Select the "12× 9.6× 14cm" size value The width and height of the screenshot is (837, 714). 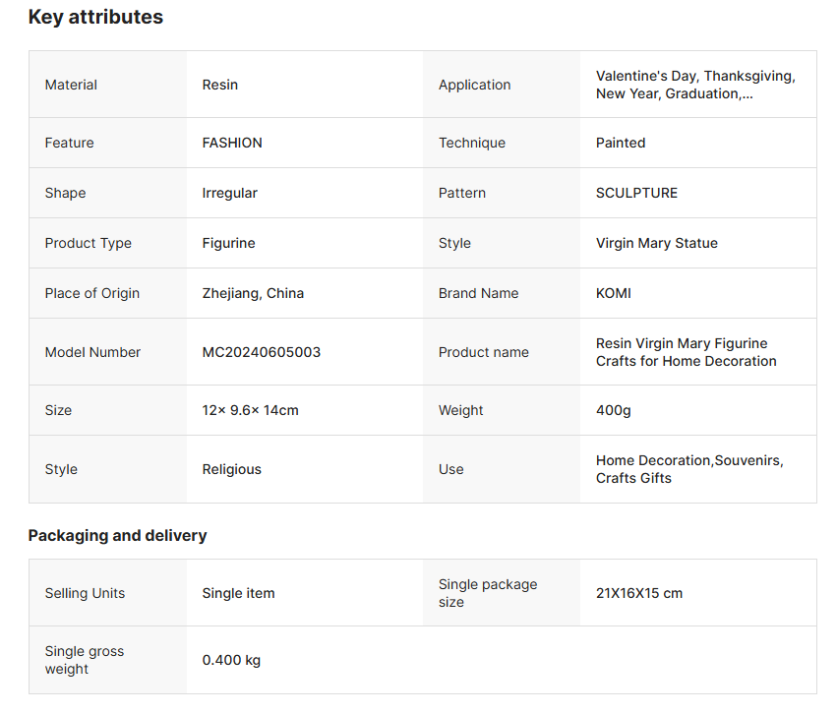click(251, 410)
